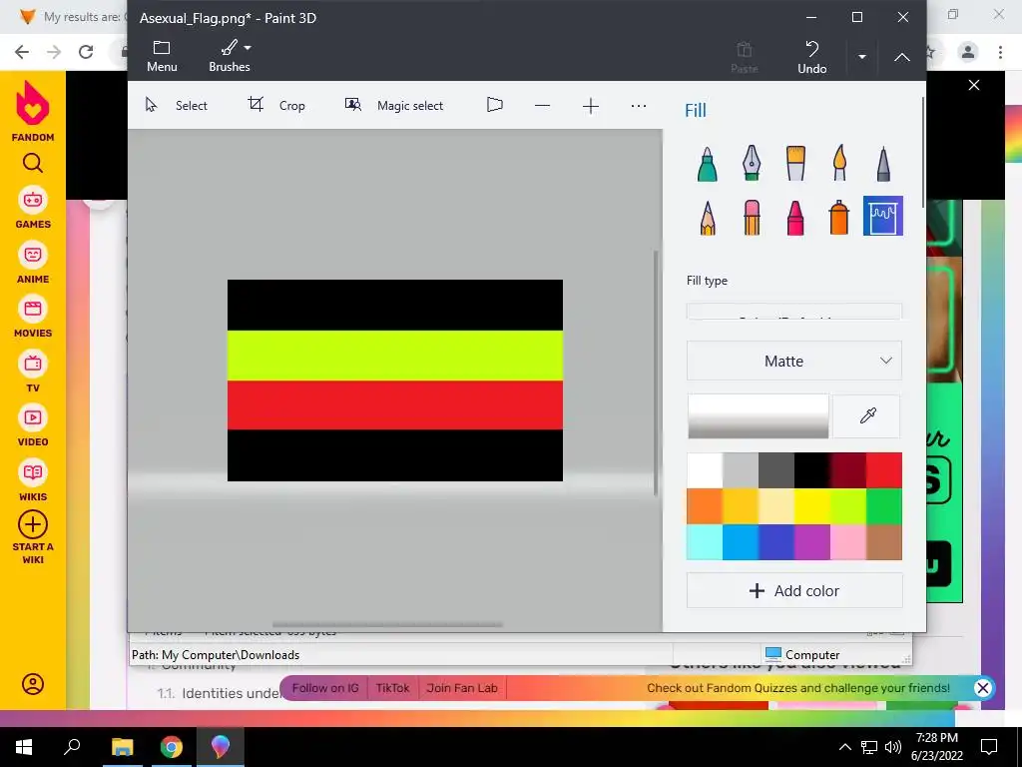
Task: Click the Crop tool
Action: 276,105
